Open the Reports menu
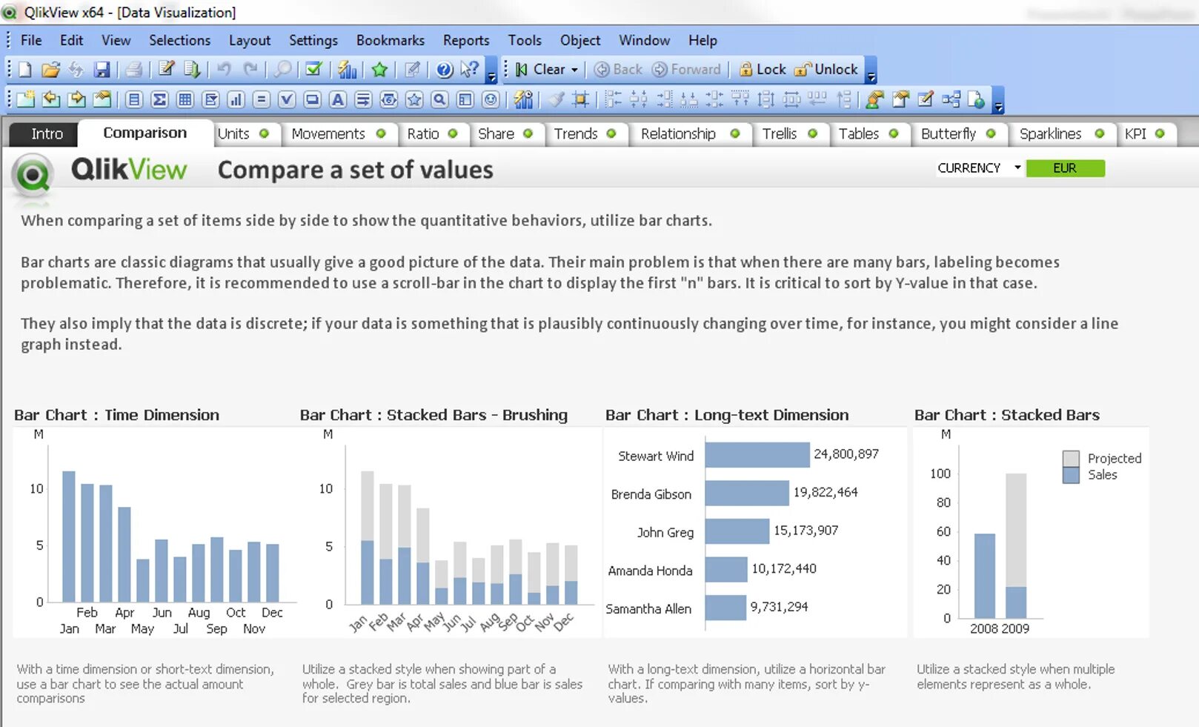Screen dimensions: 1199x727 coord(466,40)
